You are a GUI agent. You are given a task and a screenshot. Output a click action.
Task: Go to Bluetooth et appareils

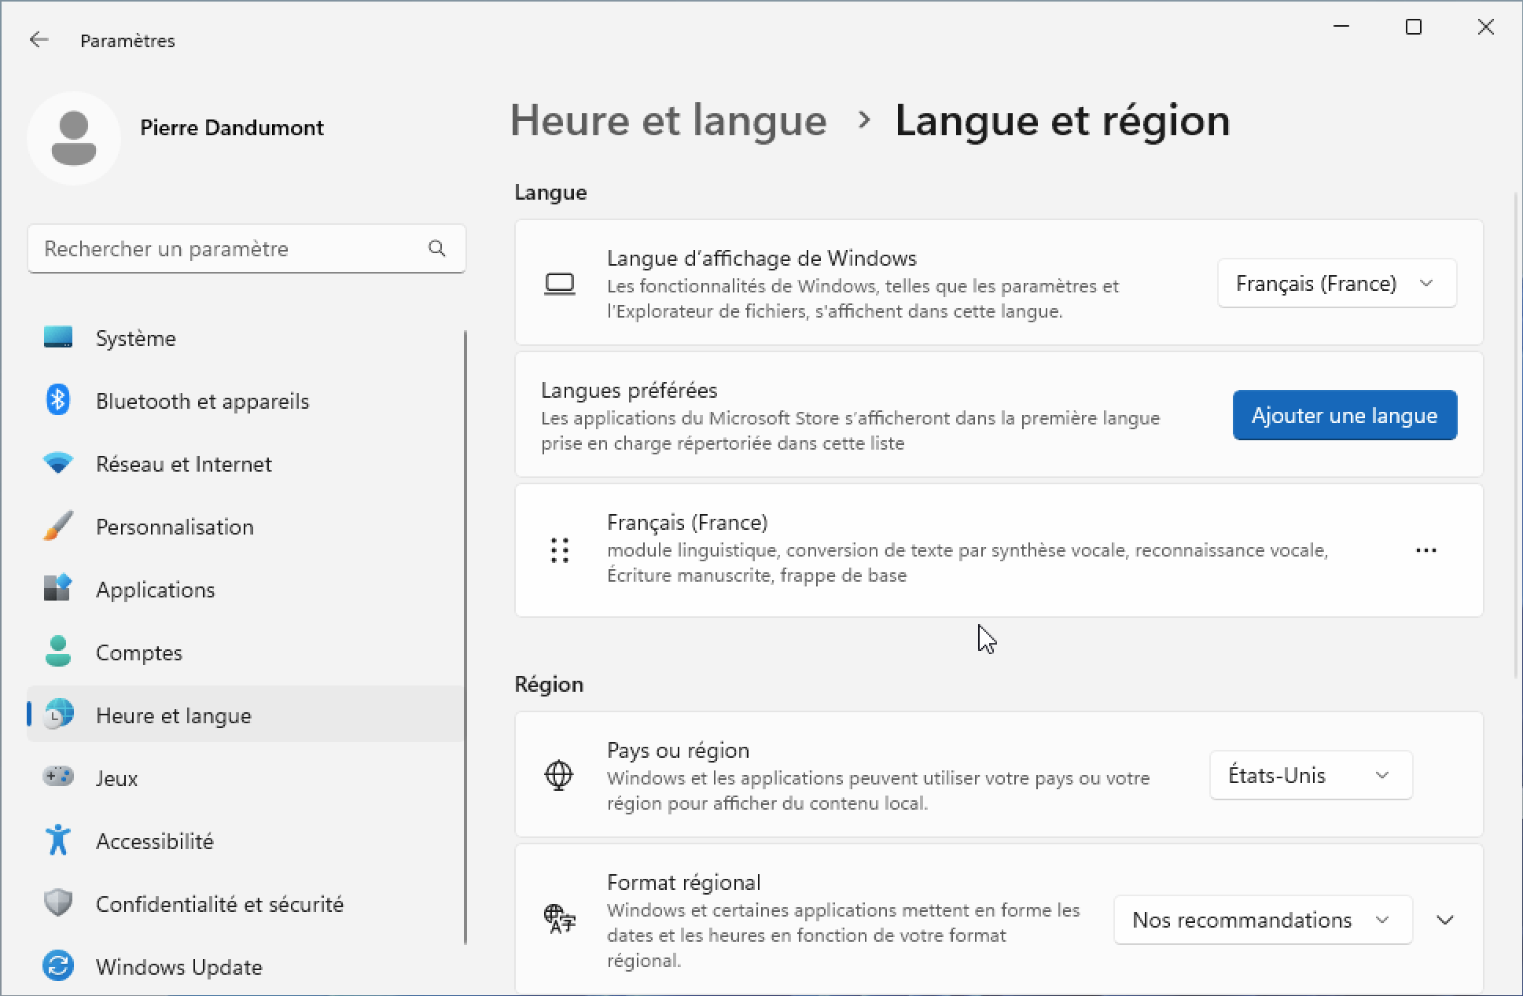coord(245,401)
